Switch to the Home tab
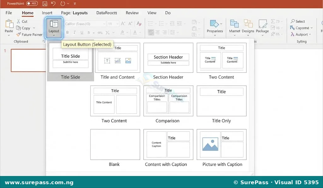323x188 pixels. (x=28, y=13)
